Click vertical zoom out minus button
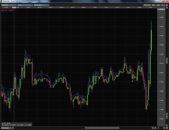 point(167,125)
